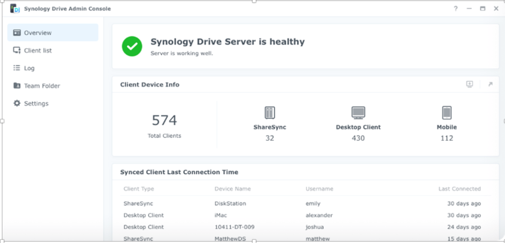Click the Synology Drive Server is healthy heading
505x243 pixels.
(x=227, y=42)
